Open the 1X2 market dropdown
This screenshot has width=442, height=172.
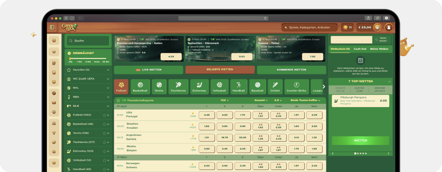tap(224, 100)
